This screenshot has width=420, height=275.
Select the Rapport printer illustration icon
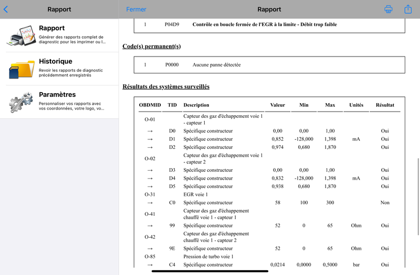tap(22, 36)
